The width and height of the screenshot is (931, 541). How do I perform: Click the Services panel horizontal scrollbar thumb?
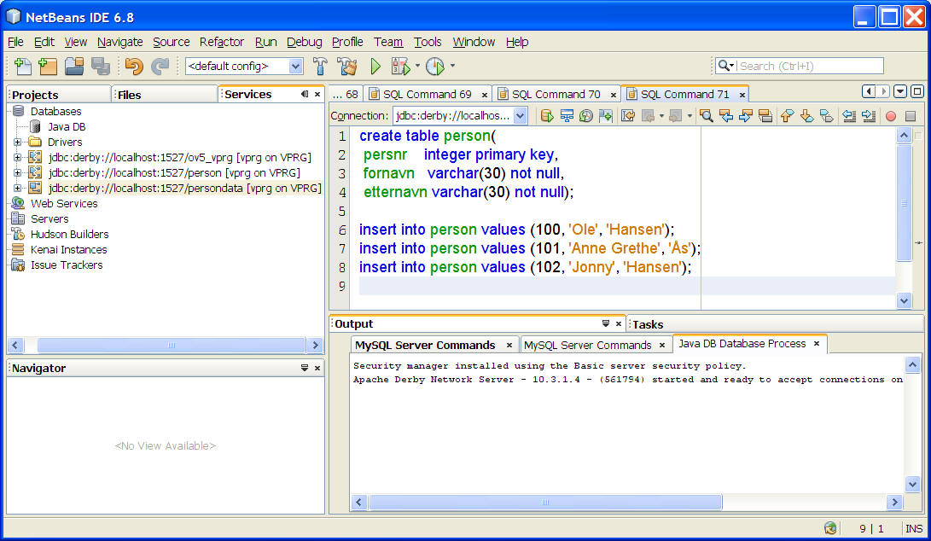172,345
